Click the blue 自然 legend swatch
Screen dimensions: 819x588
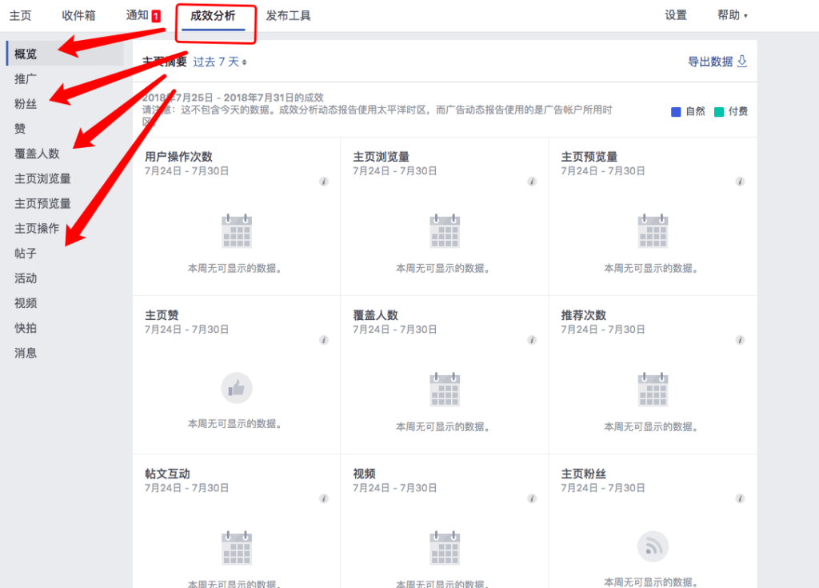[676, 111]
